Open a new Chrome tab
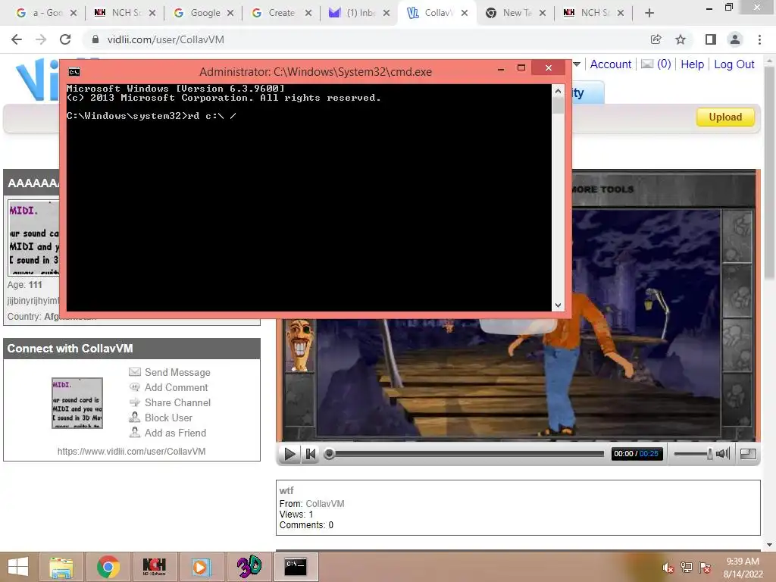Screen dimensions: 776x582 coord(649,13)
